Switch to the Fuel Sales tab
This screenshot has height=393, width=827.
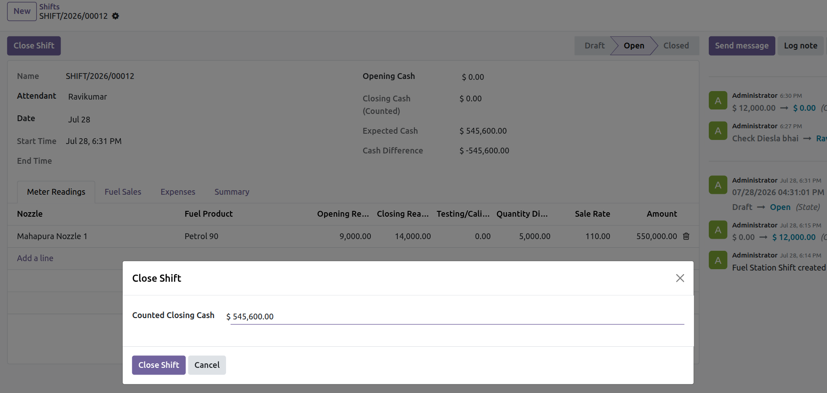[x=123, y=192]
